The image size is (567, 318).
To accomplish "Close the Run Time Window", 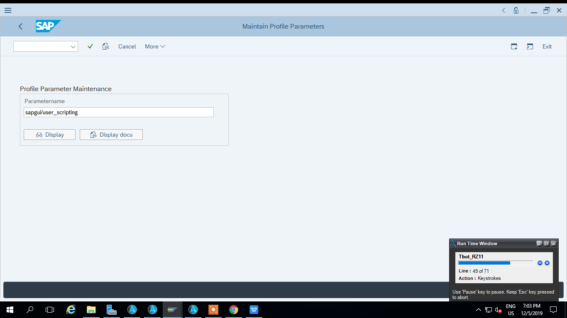I will click(x=553, y=243).
